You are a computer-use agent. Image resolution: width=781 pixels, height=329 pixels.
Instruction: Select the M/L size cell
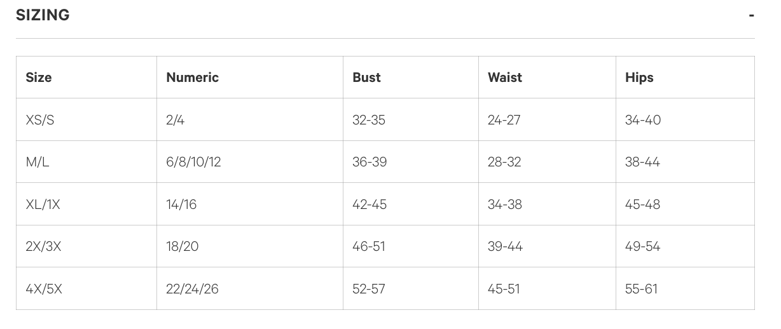(38, 162)
